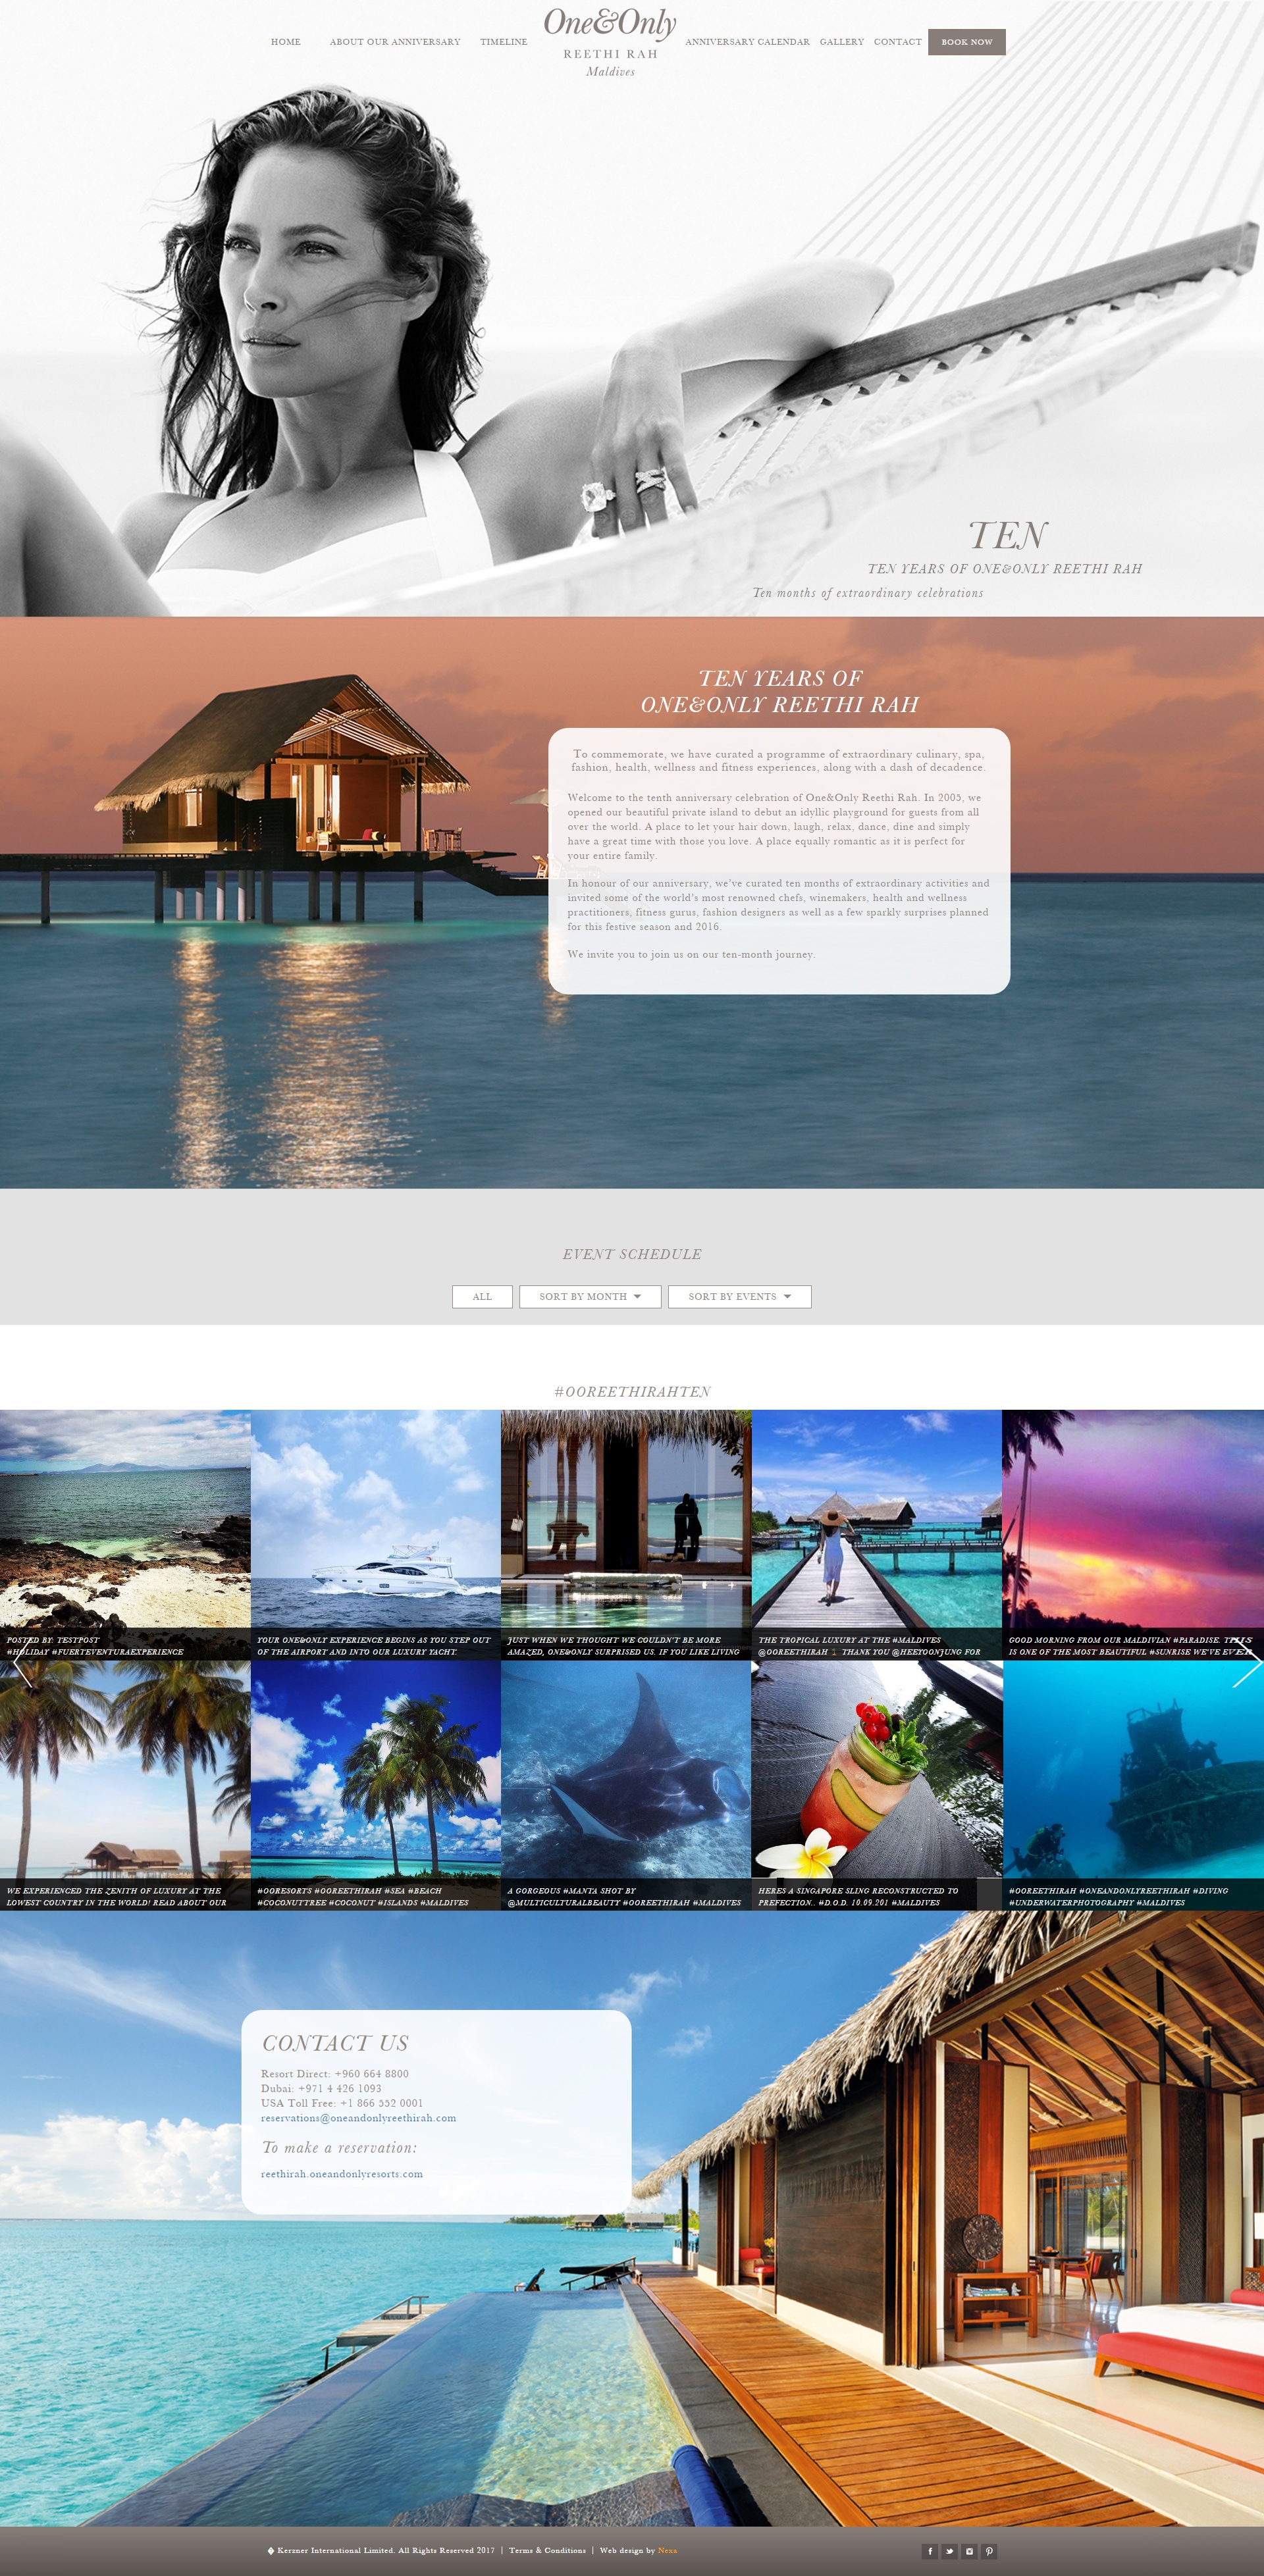Click the Dubai phone number text
The width and height of the screenshot is (1264, 2576).
click(320, 2088)
